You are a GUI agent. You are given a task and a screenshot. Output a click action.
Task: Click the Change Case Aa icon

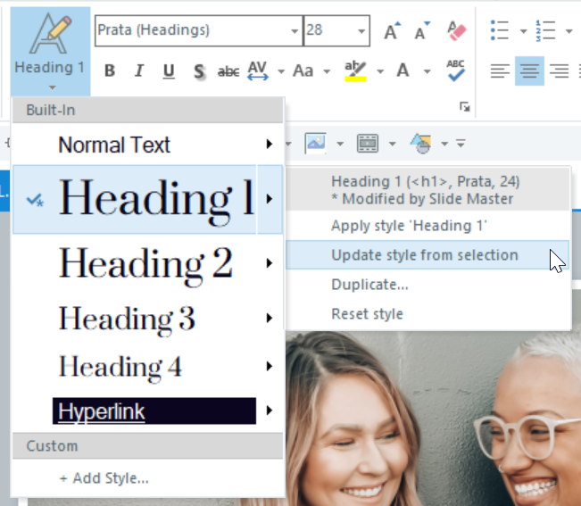tap(303, 71)
